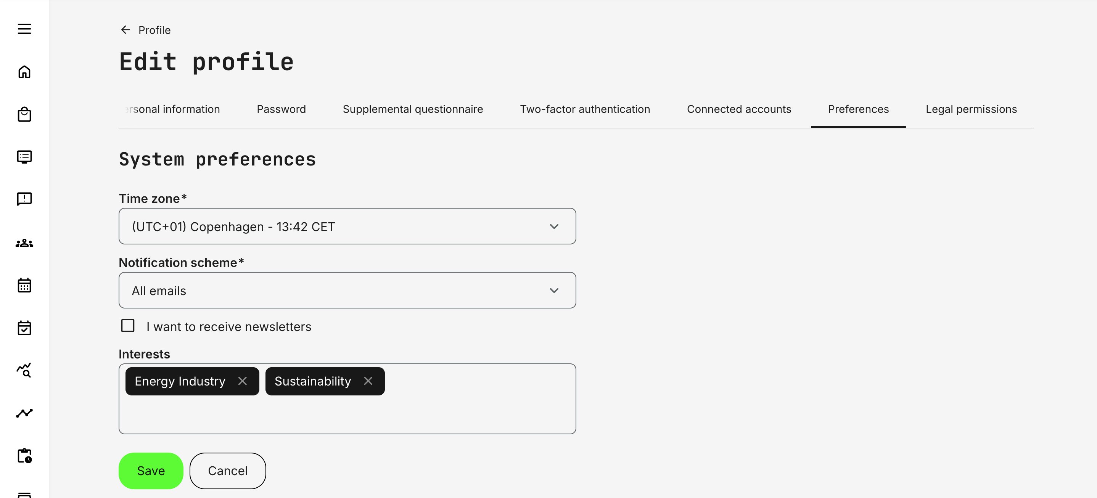Switch to the Password tab
This screenshot has width=1097, height=498.
point(281,109)
